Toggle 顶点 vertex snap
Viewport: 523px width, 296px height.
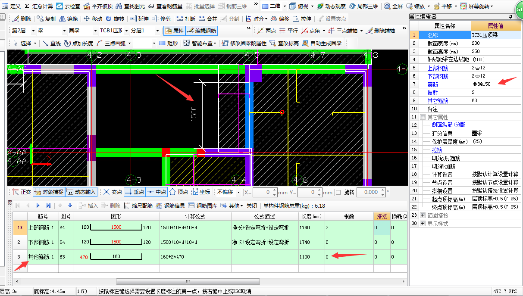click(179, 192)
